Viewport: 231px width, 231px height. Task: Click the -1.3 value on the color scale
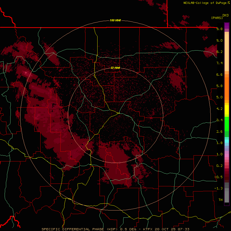[219, 188]
